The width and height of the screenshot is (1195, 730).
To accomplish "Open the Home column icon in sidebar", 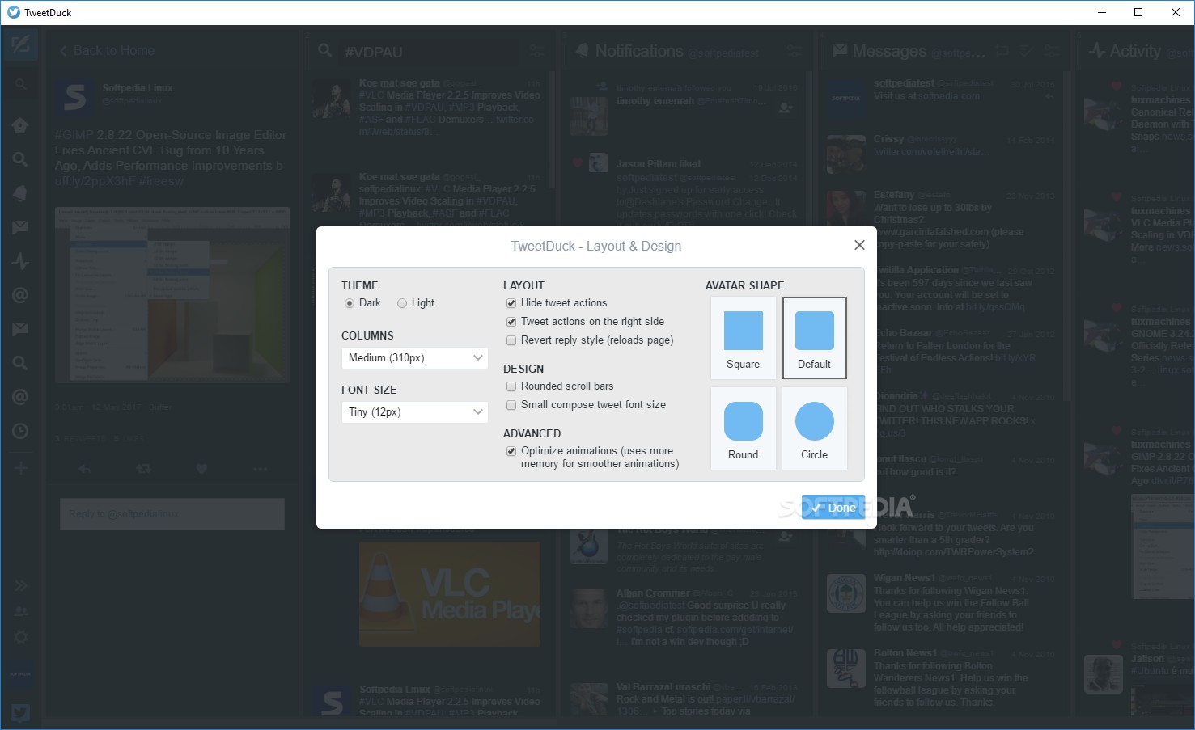I will pyautogui.click(x=20, y=125).
